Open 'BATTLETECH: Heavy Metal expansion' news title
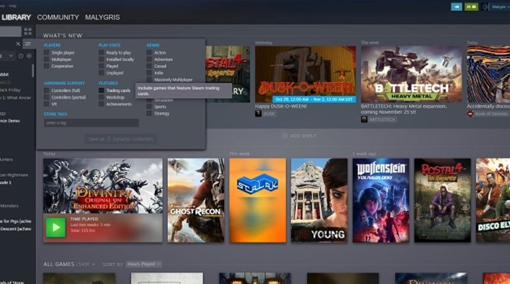 click(x=404, y=109)
